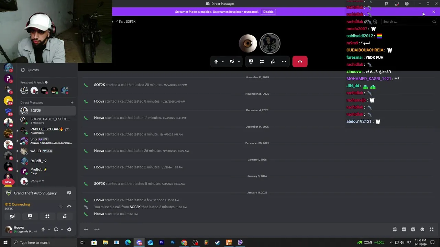Mute mic next to Hoova profile
The height and width of the screenshot is (247, 440).
[x=43, y=230]
